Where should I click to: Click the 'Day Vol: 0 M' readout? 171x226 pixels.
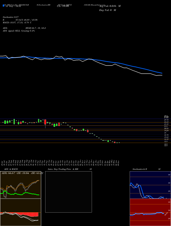click(107, 10)
